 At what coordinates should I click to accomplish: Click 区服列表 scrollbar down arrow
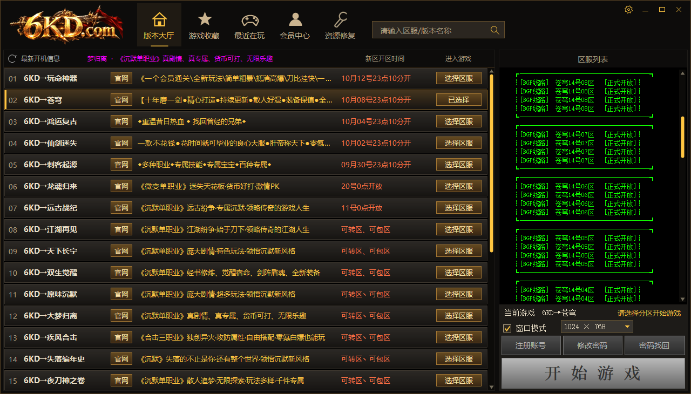pos(682,299)
